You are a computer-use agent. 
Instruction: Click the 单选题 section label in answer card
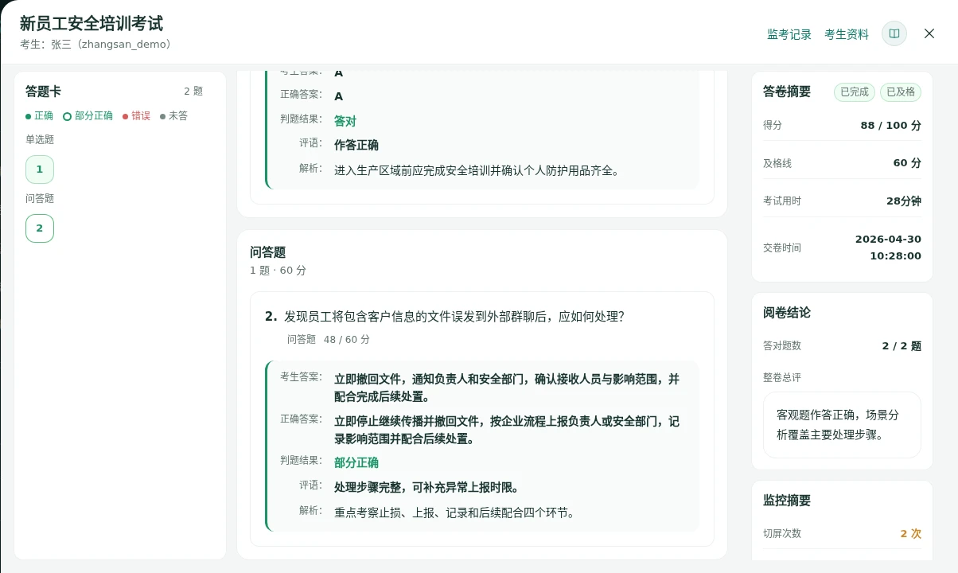point(40,140)
